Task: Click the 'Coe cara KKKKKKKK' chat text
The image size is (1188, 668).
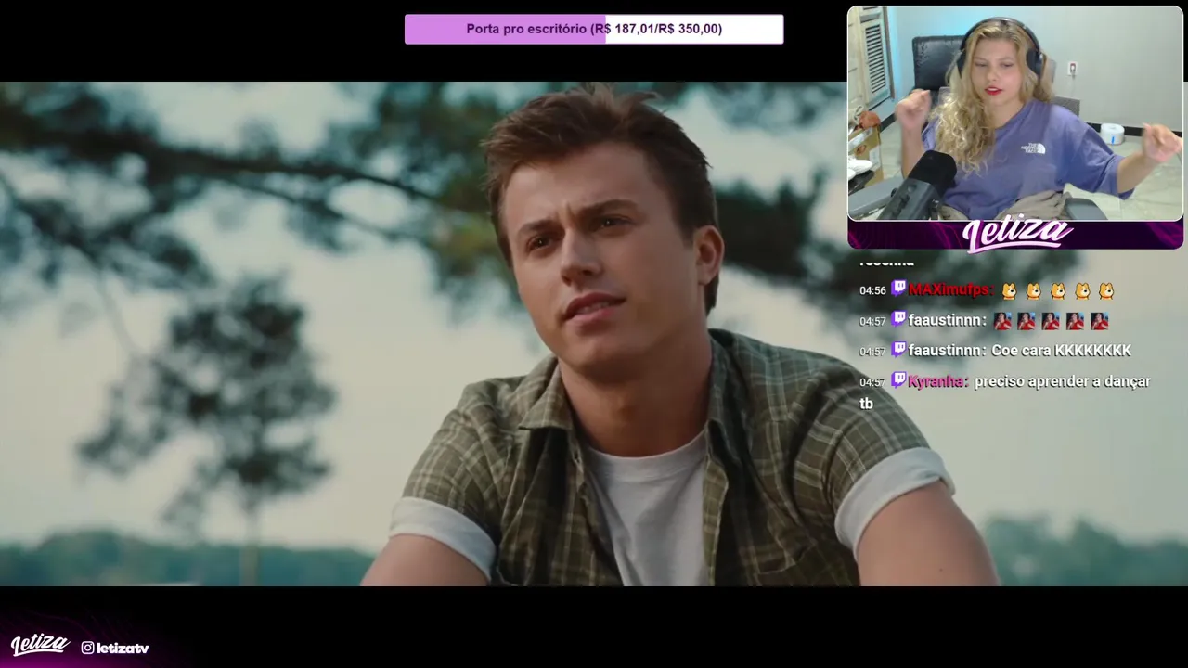Action: 1061,351
